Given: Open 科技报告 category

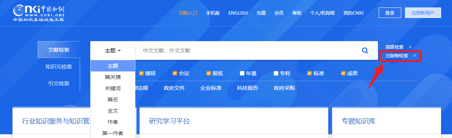Looking at the screenshot, I should coord(247,88).
